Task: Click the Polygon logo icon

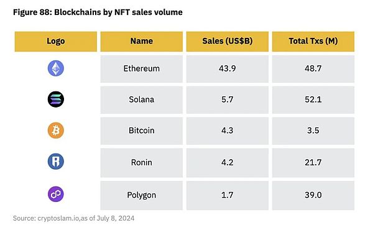Action: pyautogui.click(x=56, y=194)
